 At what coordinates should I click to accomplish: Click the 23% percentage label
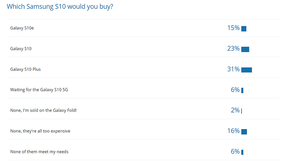(x=233, y=48)
